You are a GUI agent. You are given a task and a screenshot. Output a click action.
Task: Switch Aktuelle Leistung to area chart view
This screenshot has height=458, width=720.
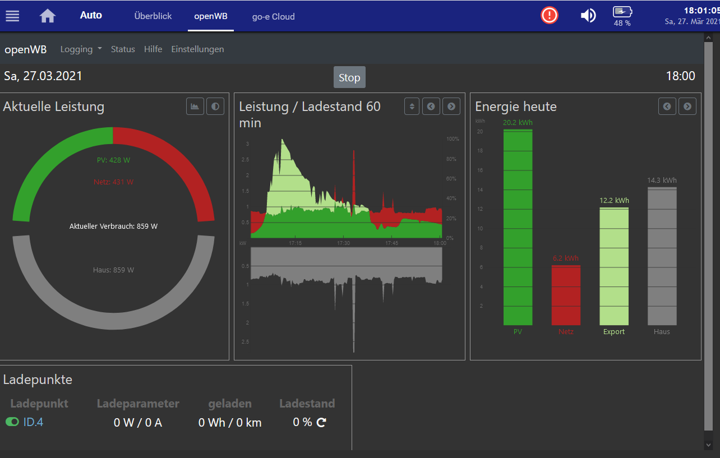[195, 106]
